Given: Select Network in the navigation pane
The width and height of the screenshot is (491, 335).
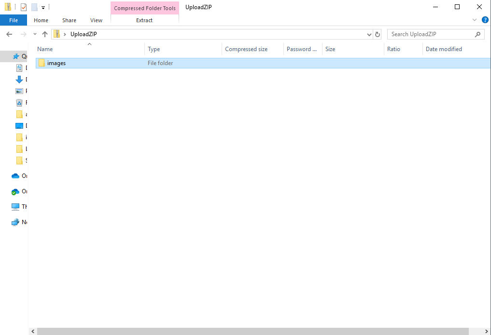Looking at the screenshot, I should (19, 222).
